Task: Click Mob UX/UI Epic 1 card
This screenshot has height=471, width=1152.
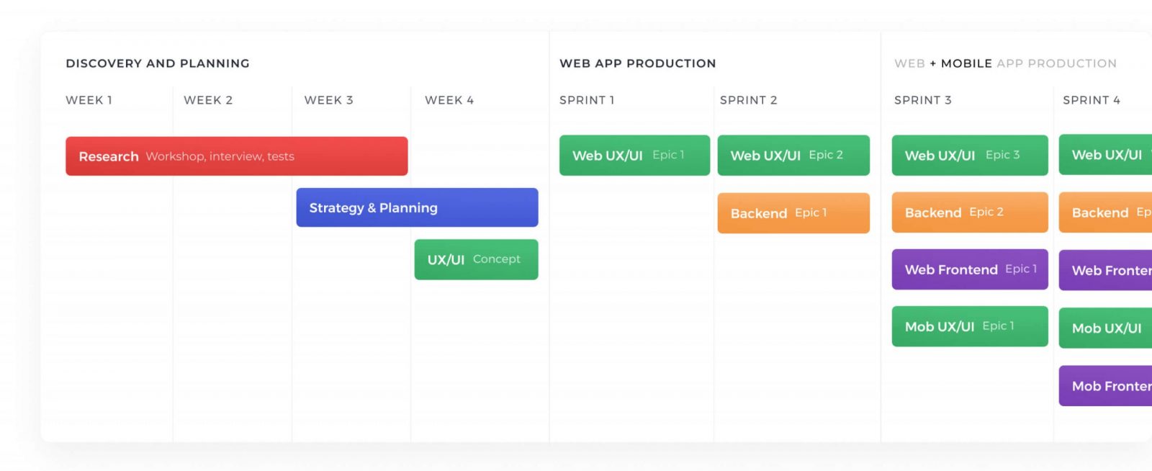Action: pos(969,326)
